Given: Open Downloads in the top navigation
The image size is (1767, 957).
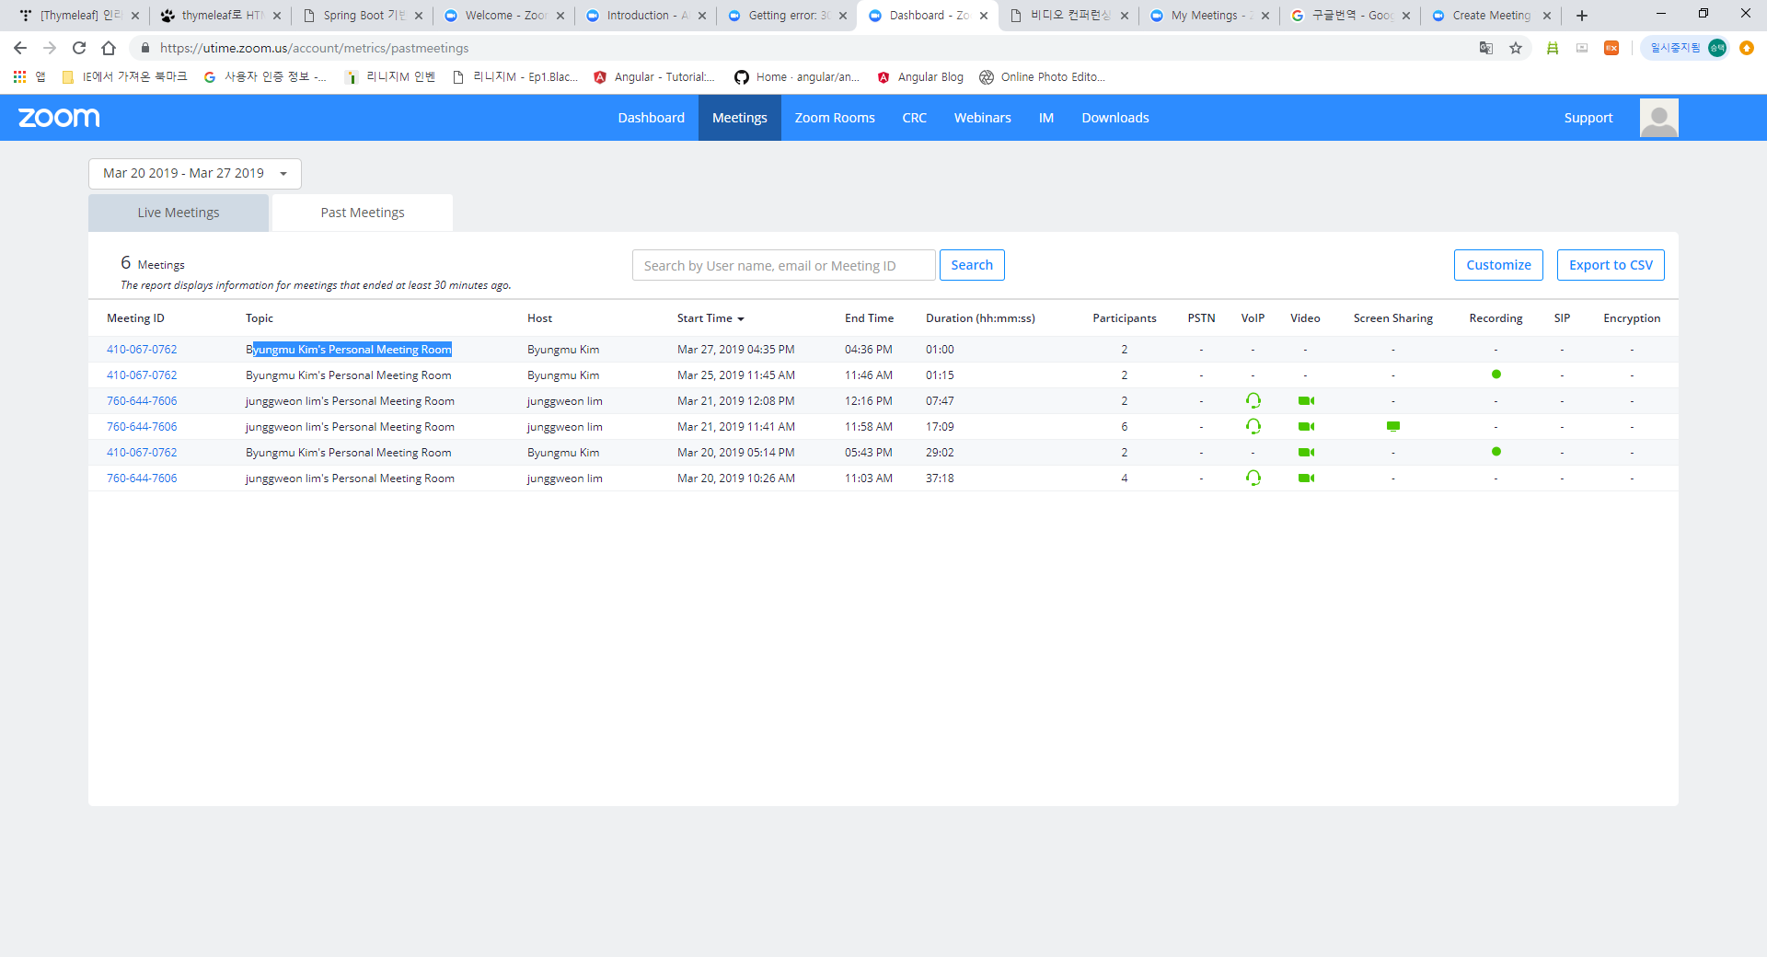Looking at the screenshot, I should click(x=1115, y=118).
